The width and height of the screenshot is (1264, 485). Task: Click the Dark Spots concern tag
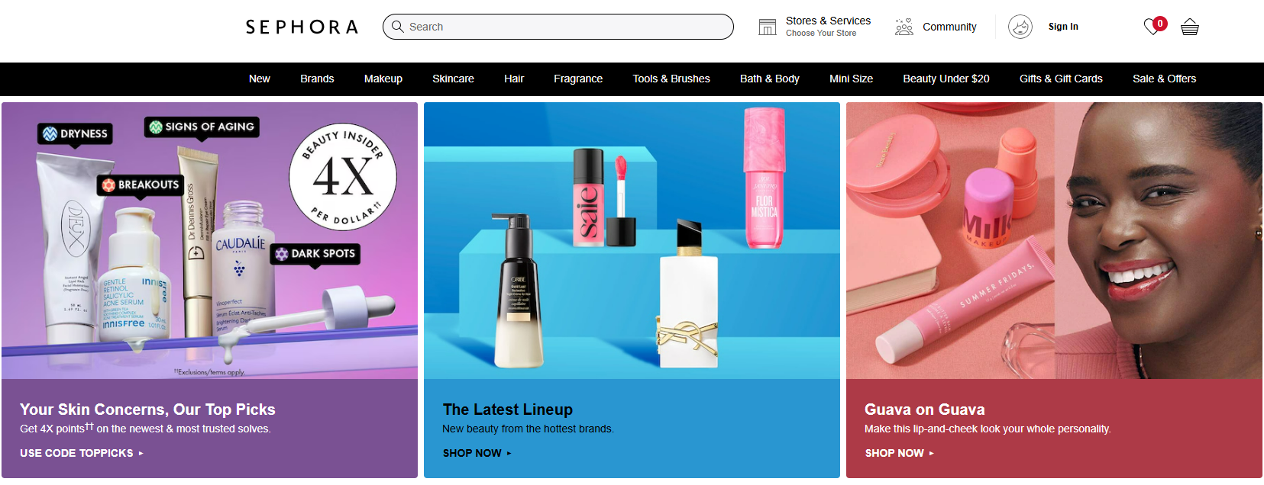315,254
